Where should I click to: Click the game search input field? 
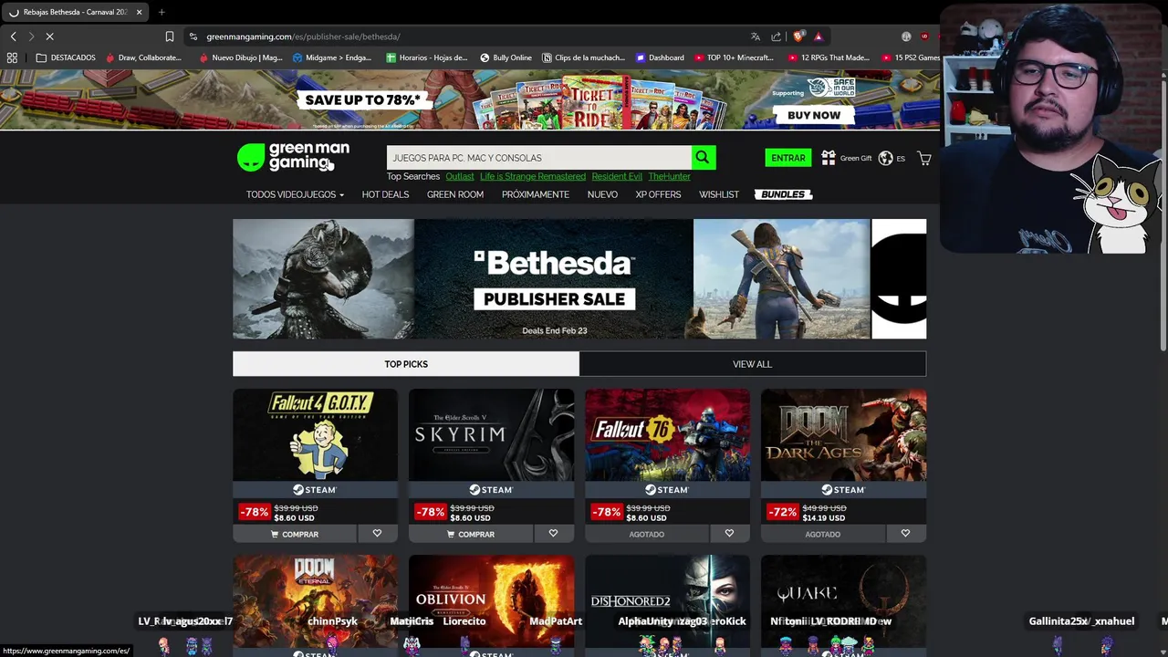coord(538,158)
